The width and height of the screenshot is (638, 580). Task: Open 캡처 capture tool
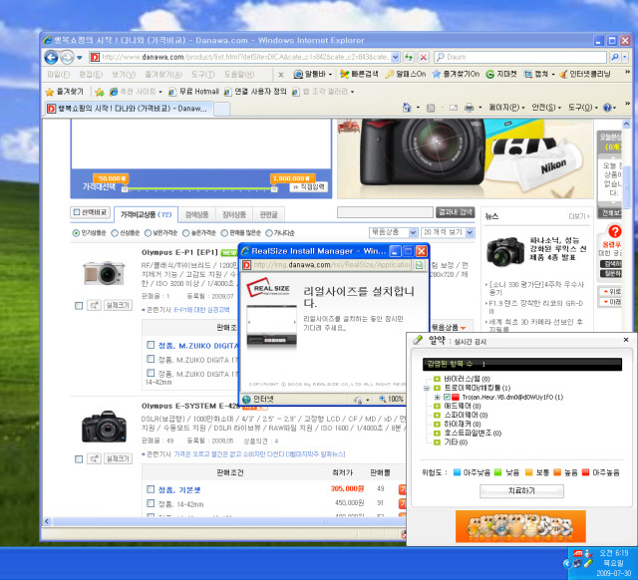[x=539, y=74]
